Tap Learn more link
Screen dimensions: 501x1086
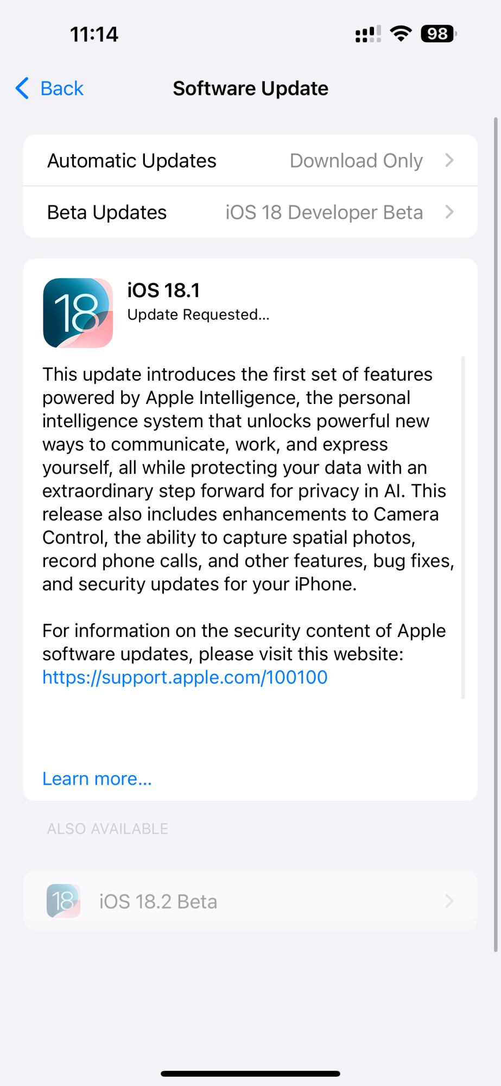97,779
